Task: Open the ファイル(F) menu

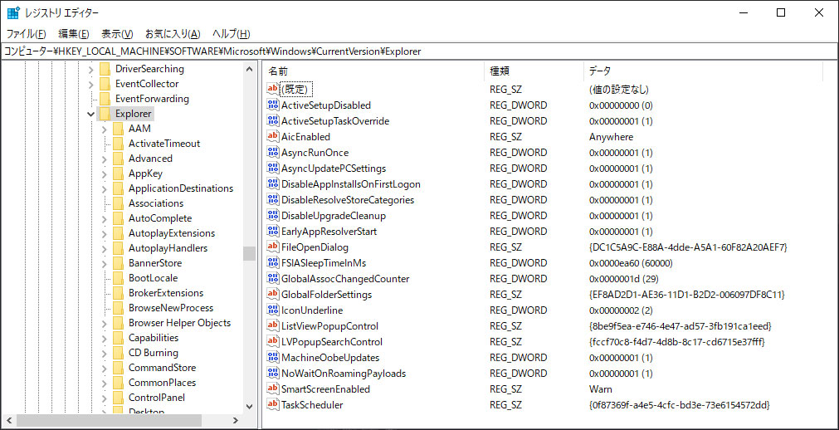Action: click(x=26, y=34)
